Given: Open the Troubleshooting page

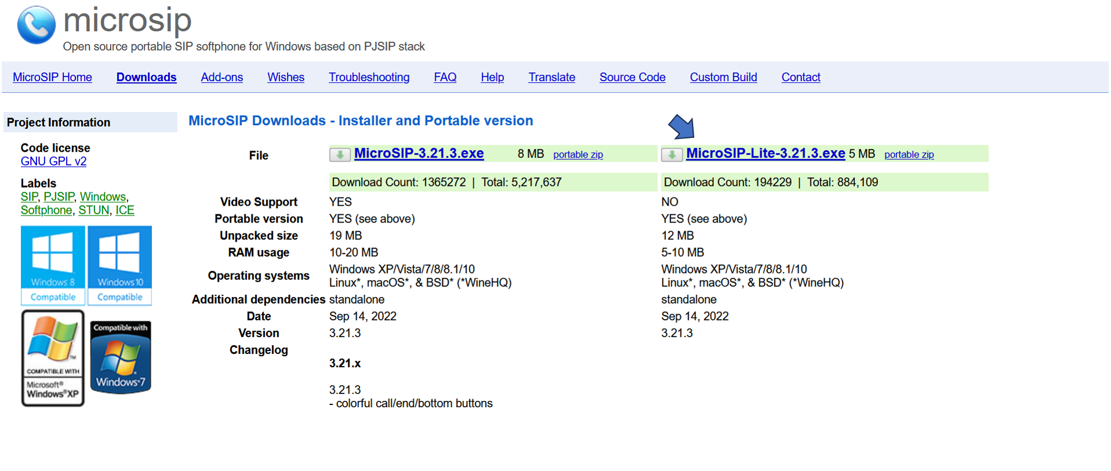Looking at the screenshot, I should 369,77.
